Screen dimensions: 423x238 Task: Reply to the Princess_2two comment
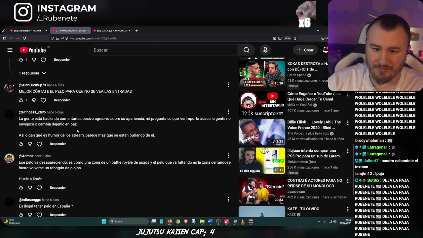pyautogui.click(x=58, y=144)
